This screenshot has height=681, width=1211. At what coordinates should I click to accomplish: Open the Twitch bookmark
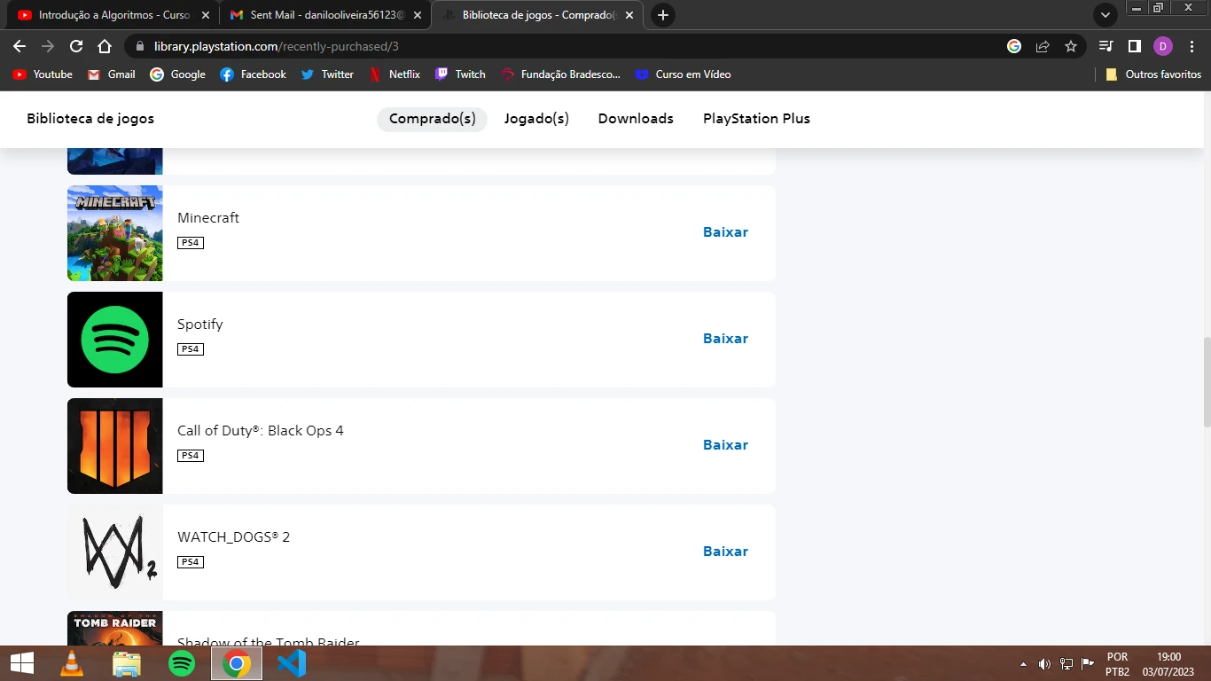(x=460, y=74)
